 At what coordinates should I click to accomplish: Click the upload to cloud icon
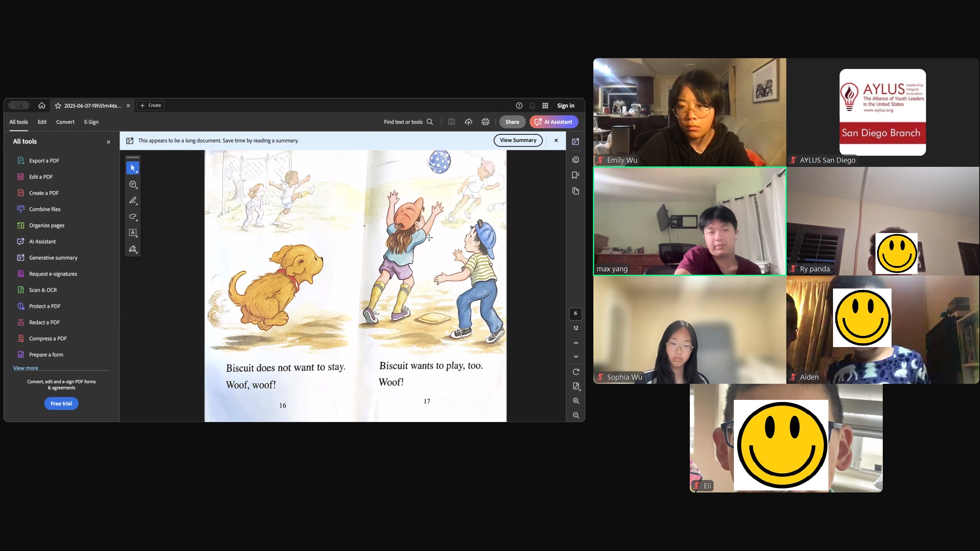click(469, 122)
